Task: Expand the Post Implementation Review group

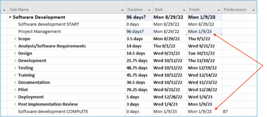Action: [x=15, y=105]
